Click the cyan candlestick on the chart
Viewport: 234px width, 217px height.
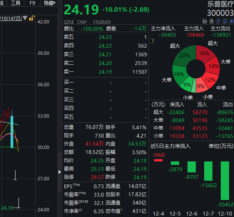click(12, 132)
